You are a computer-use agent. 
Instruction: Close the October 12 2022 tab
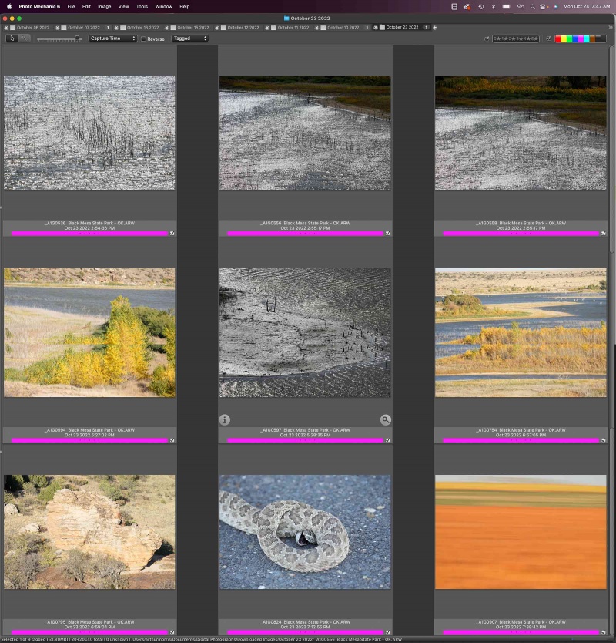click(x=217, y=28)
